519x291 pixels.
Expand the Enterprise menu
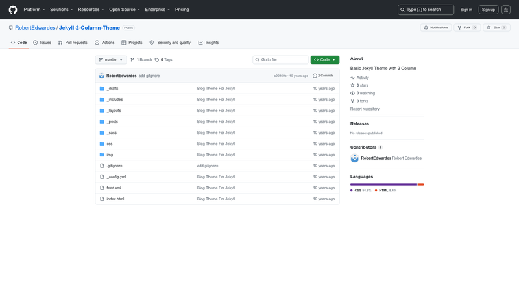pyautogui.click(x=157, y=10)
